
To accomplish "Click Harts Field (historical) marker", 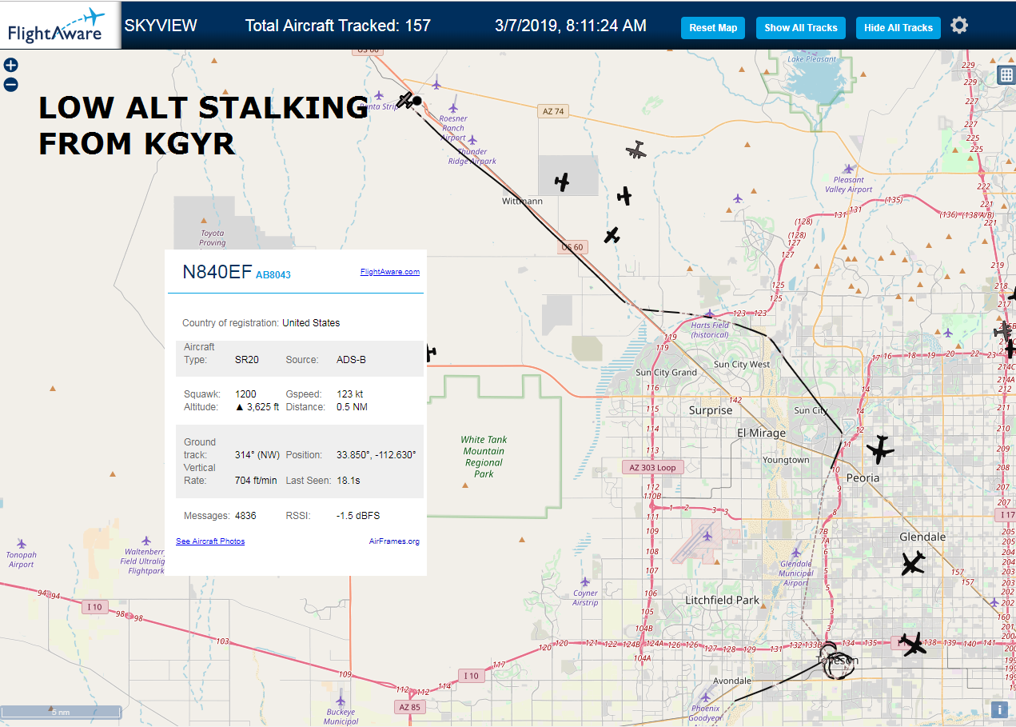I will pyautogui.click(x=710, y=314).
